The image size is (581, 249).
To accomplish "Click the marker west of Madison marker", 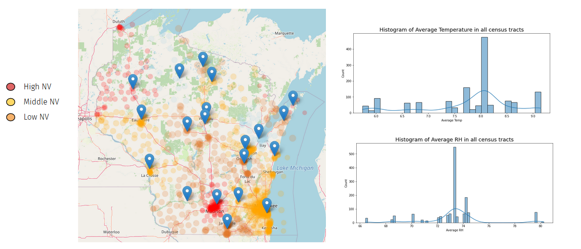I will coord(188,193).
